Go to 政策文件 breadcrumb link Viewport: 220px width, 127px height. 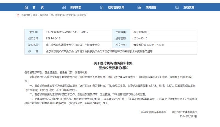coord(71,15)
